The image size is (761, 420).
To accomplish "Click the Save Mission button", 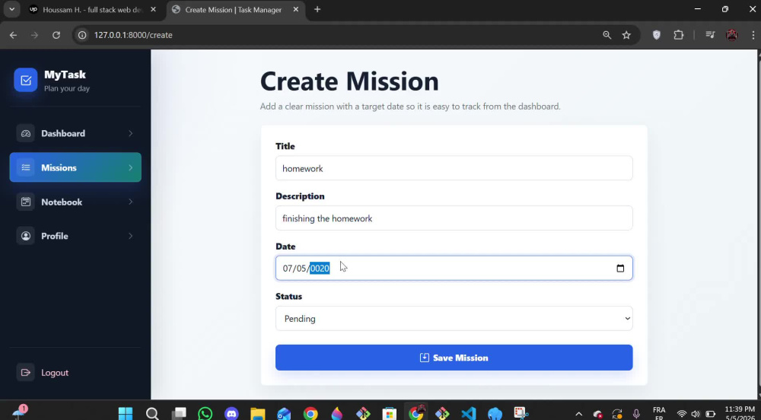I will pos(454,358).
